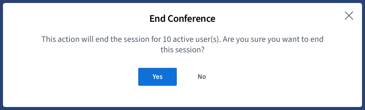Image resolution: width=365 pixels, height=110 pixels.
Task: Select the blue Yes button
Action: pyautogui.click(x=157, y=77)
